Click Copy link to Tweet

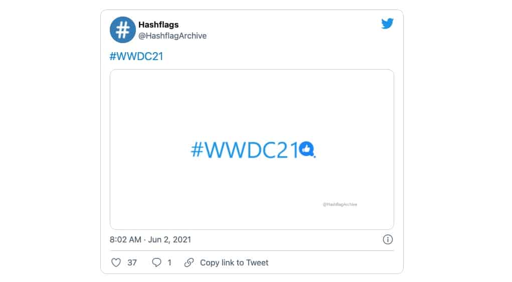point(234,263)
